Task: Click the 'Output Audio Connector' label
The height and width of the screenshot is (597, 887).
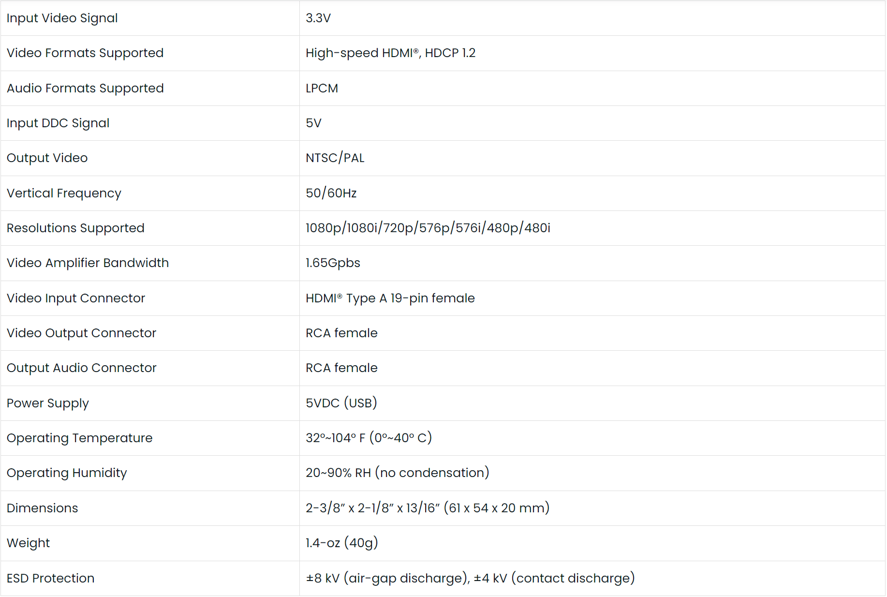Action: (x=81, y=368)
